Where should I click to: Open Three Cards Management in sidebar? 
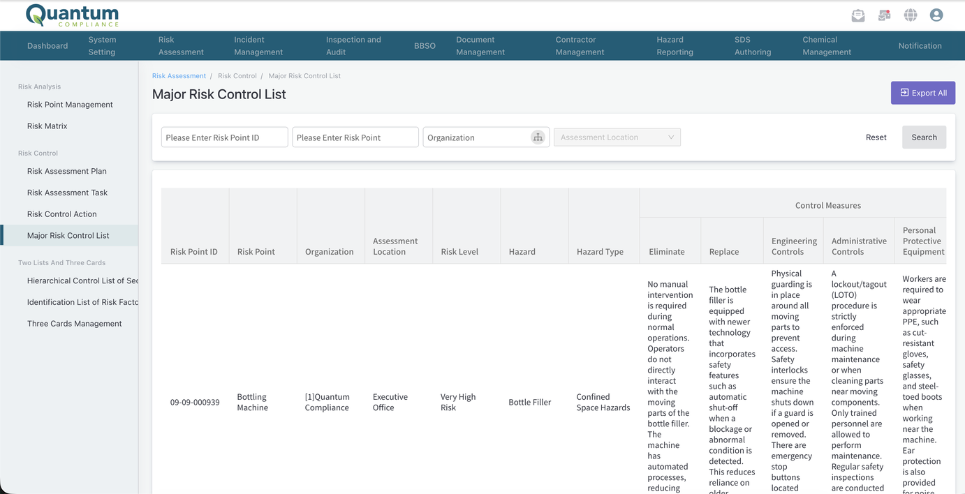click(x=75, y=324)
